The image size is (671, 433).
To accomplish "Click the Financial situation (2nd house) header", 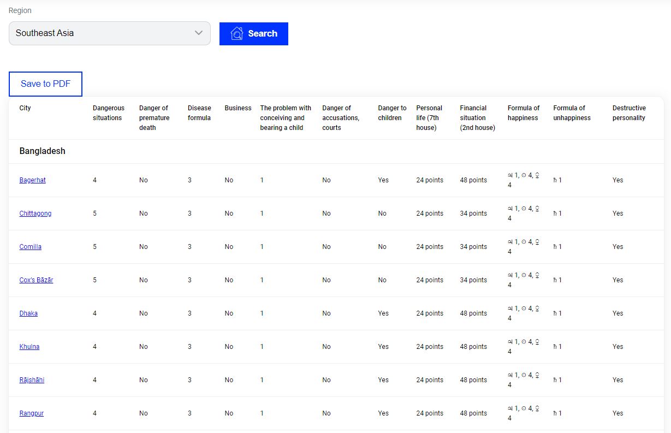I will coord(477,118).
